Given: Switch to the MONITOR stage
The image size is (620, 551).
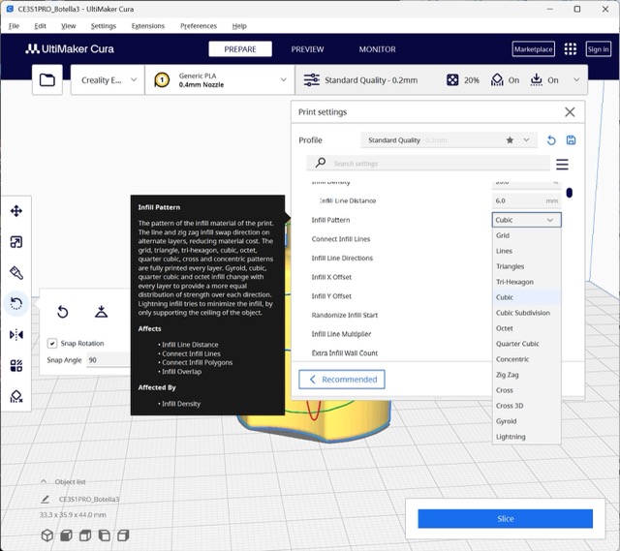Looking at the screenshot, I should 377,49.
